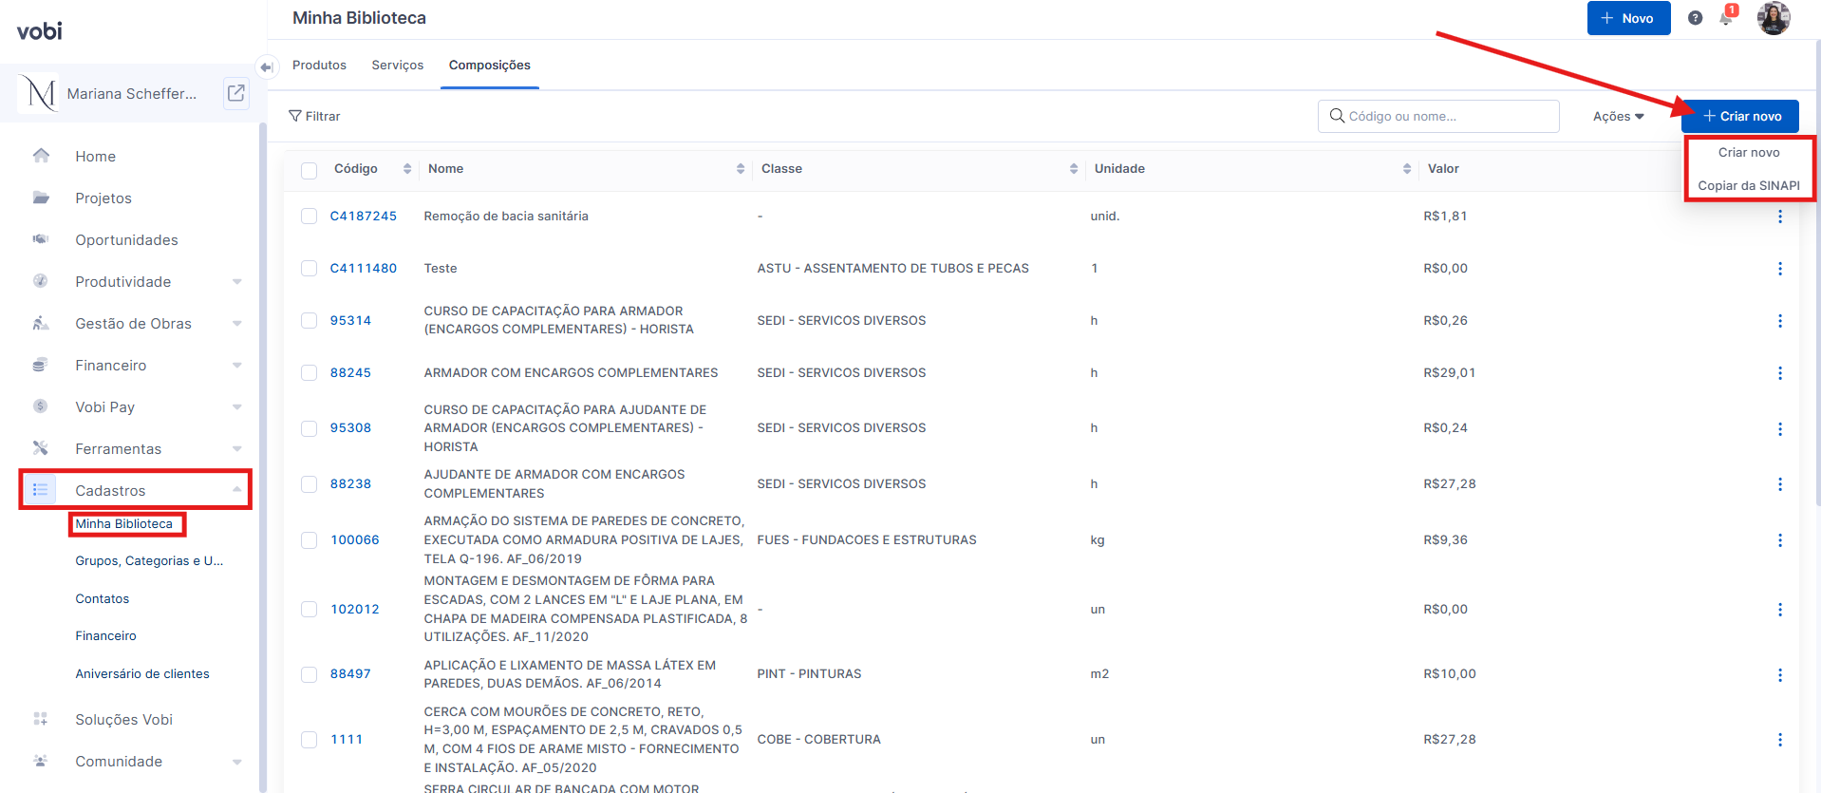Click the blue Criar novo button
Screen dimensions: 1821x793
(x=1740, y=116)
